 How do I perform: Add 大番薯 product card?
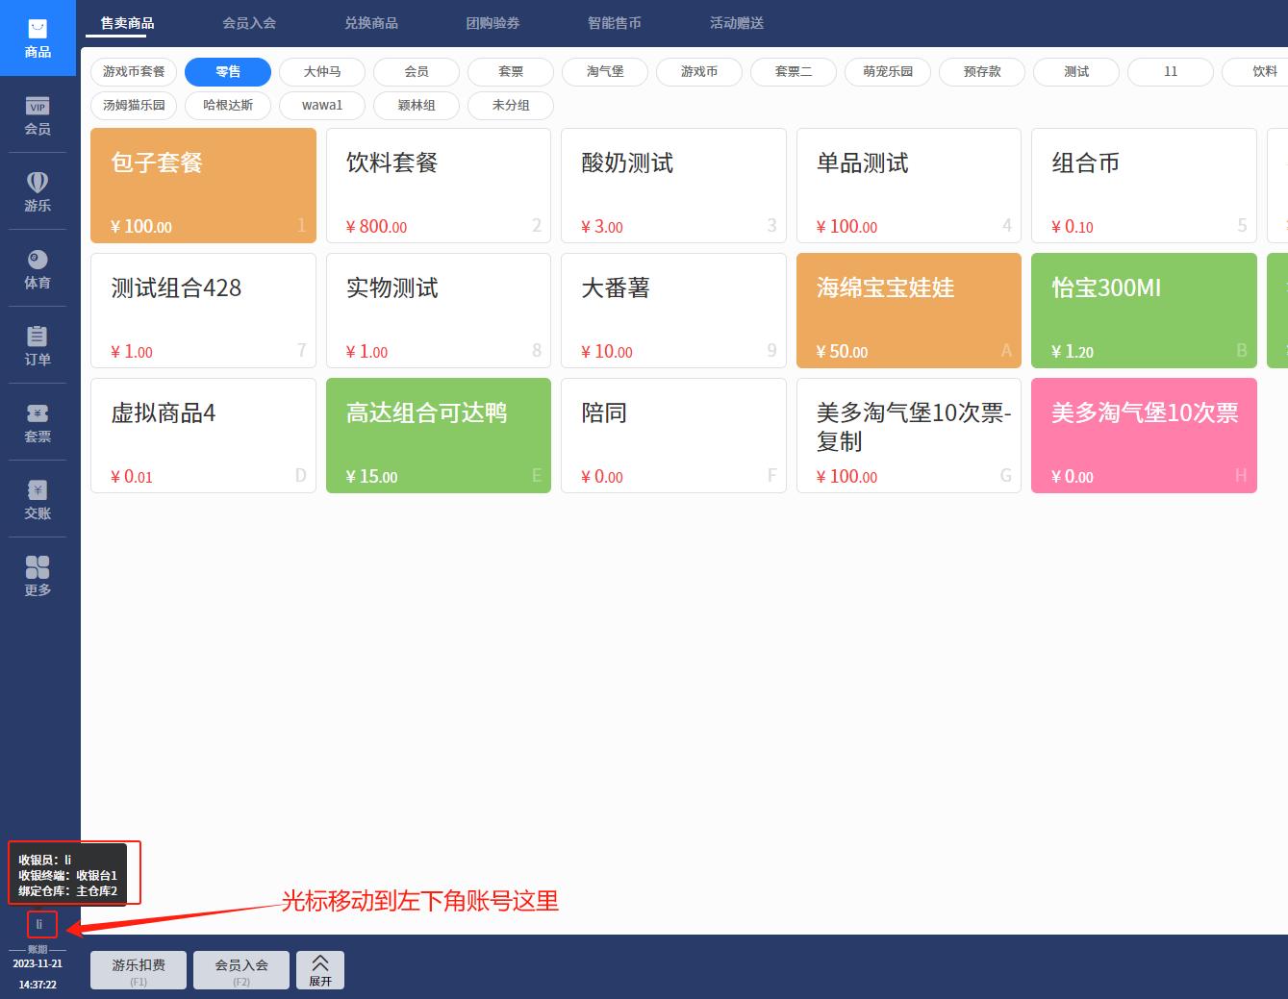tap(673, 311)
